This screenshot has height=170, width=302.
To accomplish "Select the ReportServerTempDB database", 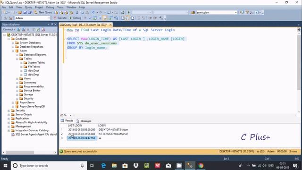I will pyautogui.click(x=32, y=107).
